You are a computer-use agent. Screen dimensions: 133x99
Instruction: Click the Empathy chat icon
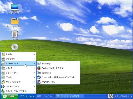pyautogui.click(x=39, y=63)
